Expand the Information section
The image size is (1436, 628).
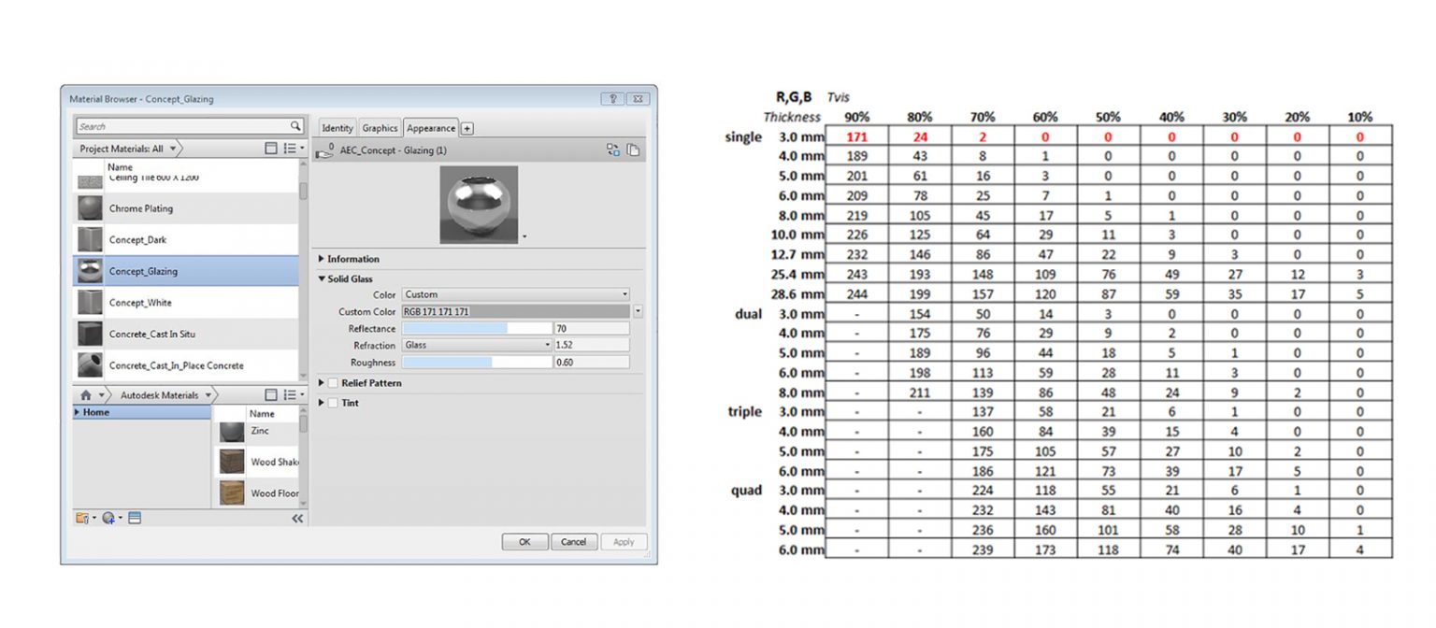coord(322,259)
